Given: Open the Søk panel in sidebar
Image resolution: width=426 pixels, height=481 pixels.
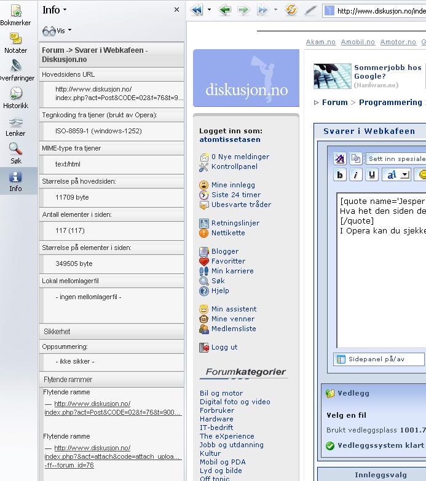Looking at the screenshot, I should point(15,154).
